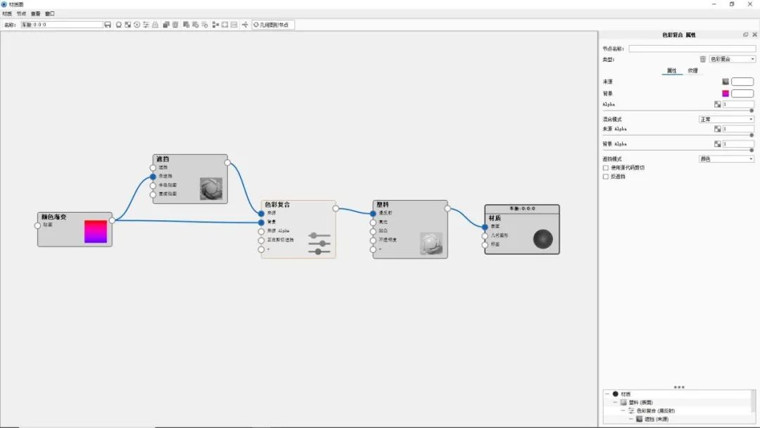760x428 pixels.
Task: Click the trash icon next to the 类型 dropdown
Action: tap(702, 59)
